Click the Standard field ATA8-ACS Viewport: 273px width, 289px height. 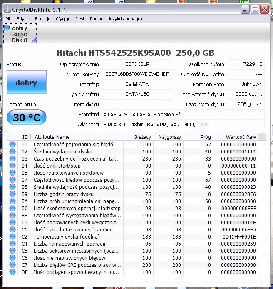point(183,114)
